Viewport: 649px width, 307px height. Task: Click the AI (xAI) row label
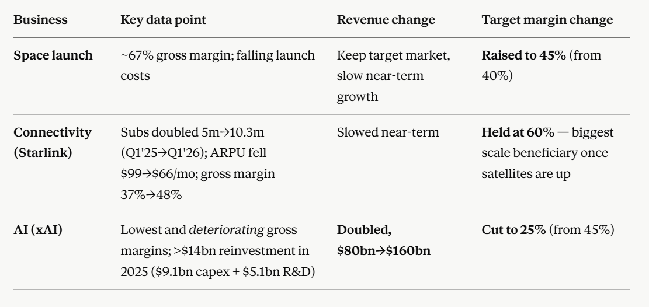click(37, 230)
